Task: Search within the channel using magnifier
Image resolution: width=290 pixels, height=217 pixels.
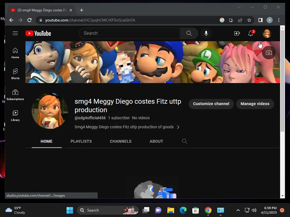Action: 184,141
